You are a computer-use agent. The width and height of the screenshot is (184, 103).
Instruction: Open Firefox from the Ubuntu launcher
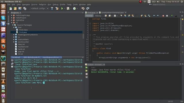3,47
